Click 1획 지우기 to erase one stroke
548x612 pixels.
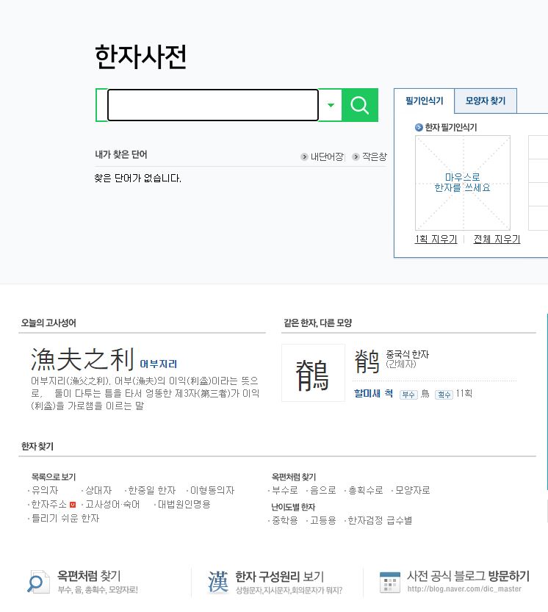(436, 240)
